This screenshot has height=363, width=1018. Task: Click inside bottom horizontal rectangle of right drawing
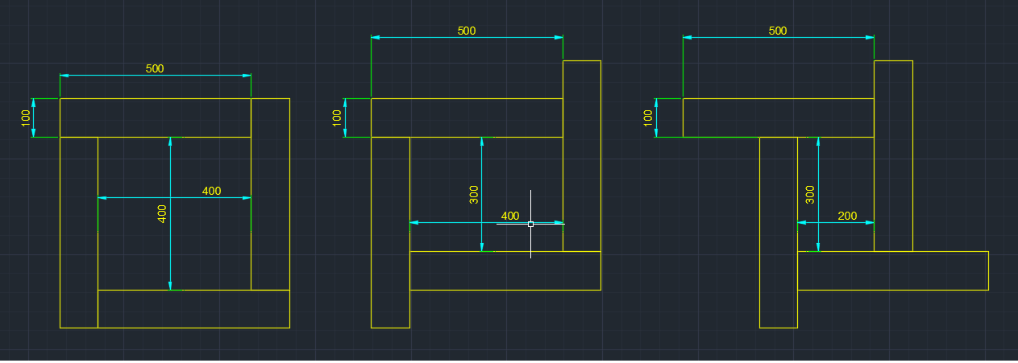pyautogui.click(x=892, y=270)
